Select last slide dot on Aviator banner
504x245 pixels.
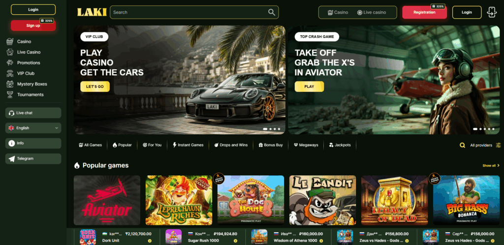coord(493,129)
